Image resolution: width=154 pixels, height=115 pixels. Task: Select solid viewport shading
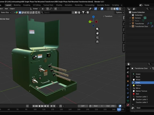click(x=115, y=9)
